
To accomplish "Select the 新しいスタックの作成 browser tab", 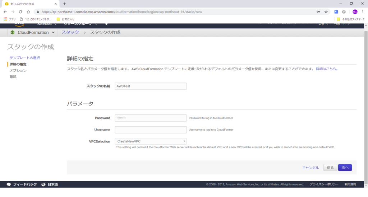I will click(30, 4).
